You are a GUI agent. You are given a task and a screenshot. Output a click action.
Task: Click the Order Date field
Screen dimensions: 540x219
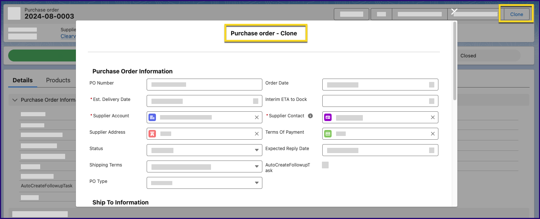380,85
